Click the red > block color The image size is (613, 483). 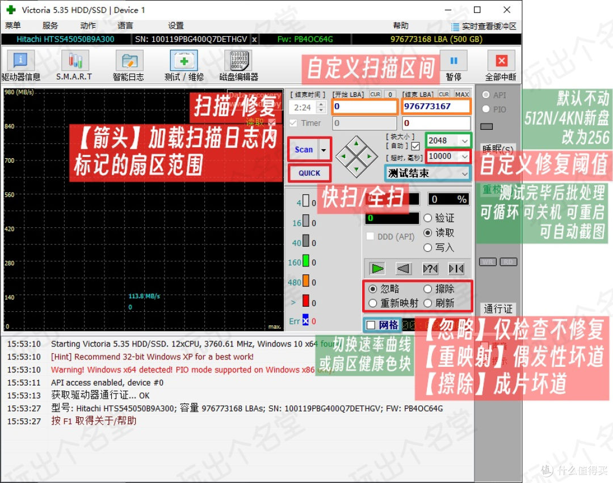(306, 300)
